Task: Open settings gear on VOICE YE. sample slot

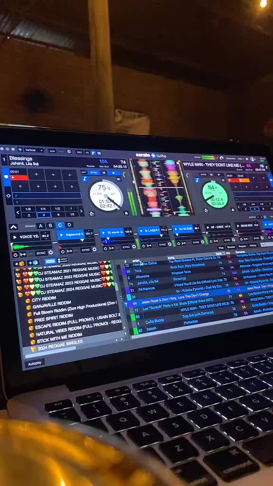Action: click(51, 253)
